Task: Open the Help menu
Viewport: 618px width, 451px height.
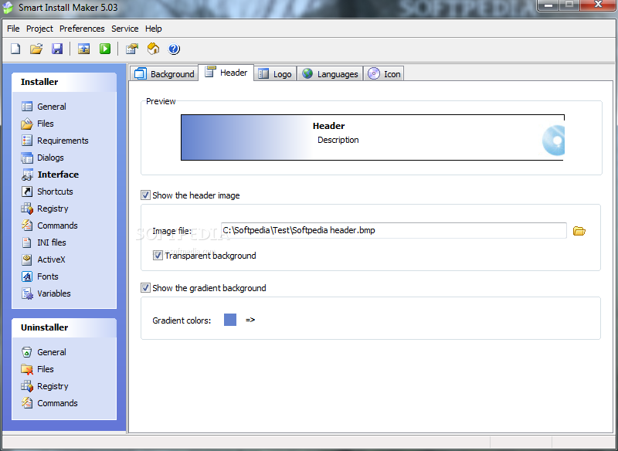Action: 153,29
